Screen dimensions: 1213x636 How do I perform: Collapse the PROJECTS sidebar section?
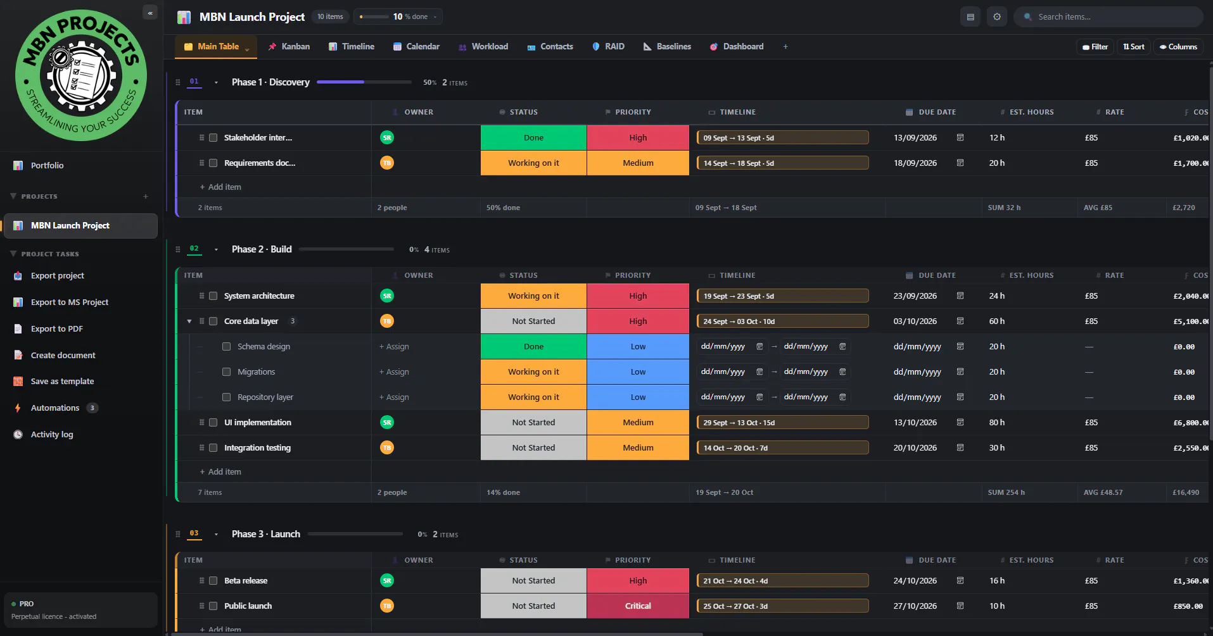[x=13, y=196]
